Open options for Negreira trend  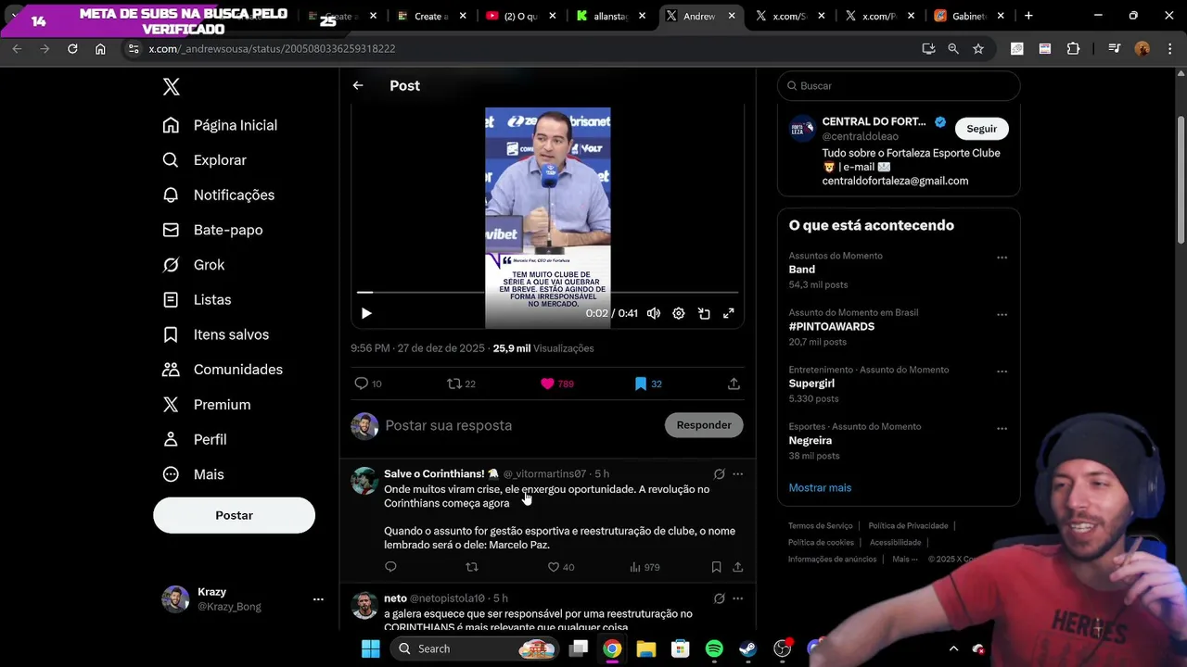click(x=1002, y=429)
